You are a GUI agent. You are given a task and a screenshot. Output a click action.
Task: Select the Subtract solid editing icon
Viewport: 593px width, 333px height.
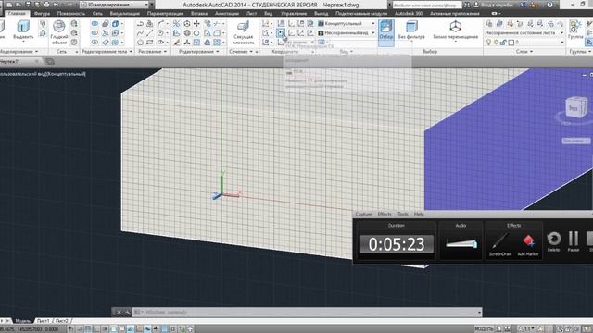[x=95, y=33]
